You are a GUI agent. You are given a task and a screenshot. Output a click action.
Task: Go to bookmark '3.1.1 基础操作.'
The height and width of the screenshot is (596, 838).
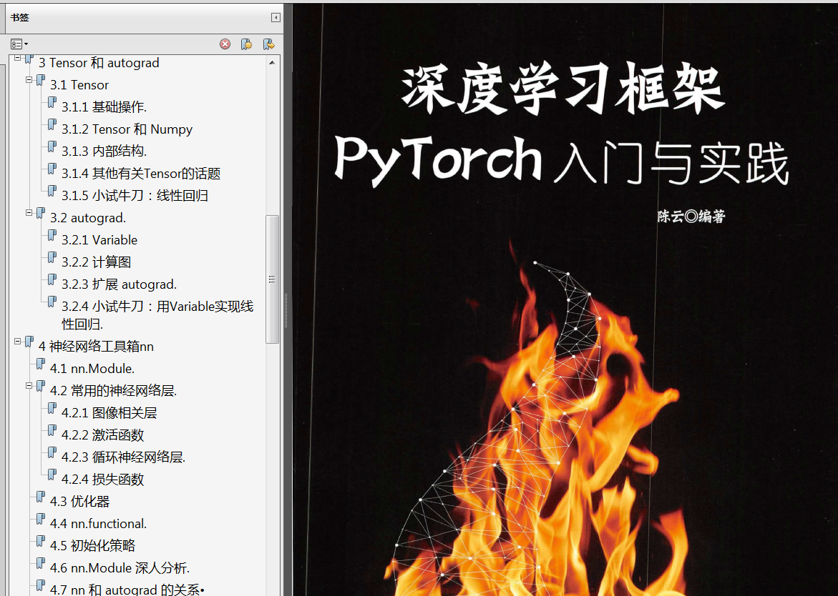tap(104, 107)
